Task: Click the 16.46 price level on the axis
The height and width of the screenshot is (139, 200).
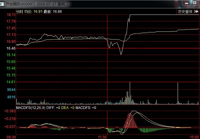Action: 11,48
